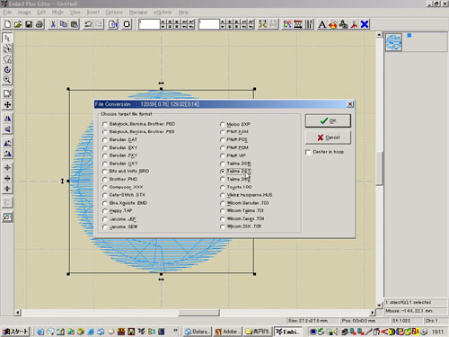Click the first toolbar numeric input field
Screen dimensions: 449x337
click(x=149, y=24)
